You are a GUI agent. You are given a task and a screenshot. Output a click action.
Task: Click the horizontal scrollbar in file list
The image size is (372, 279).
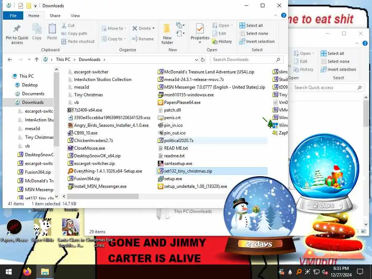coord(103,197)
